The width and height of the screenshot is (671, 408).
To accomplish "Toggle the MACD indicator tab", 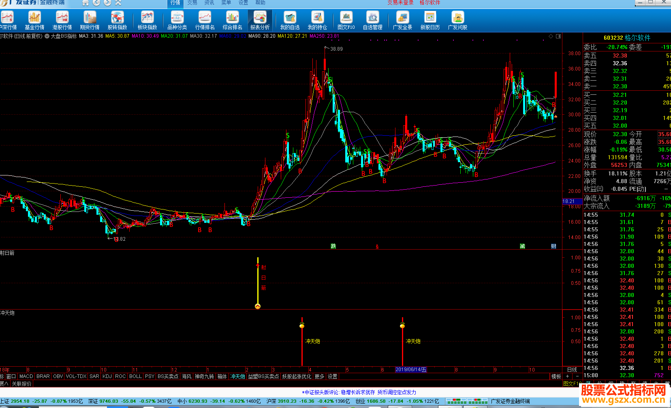I will tap(26, 376).
